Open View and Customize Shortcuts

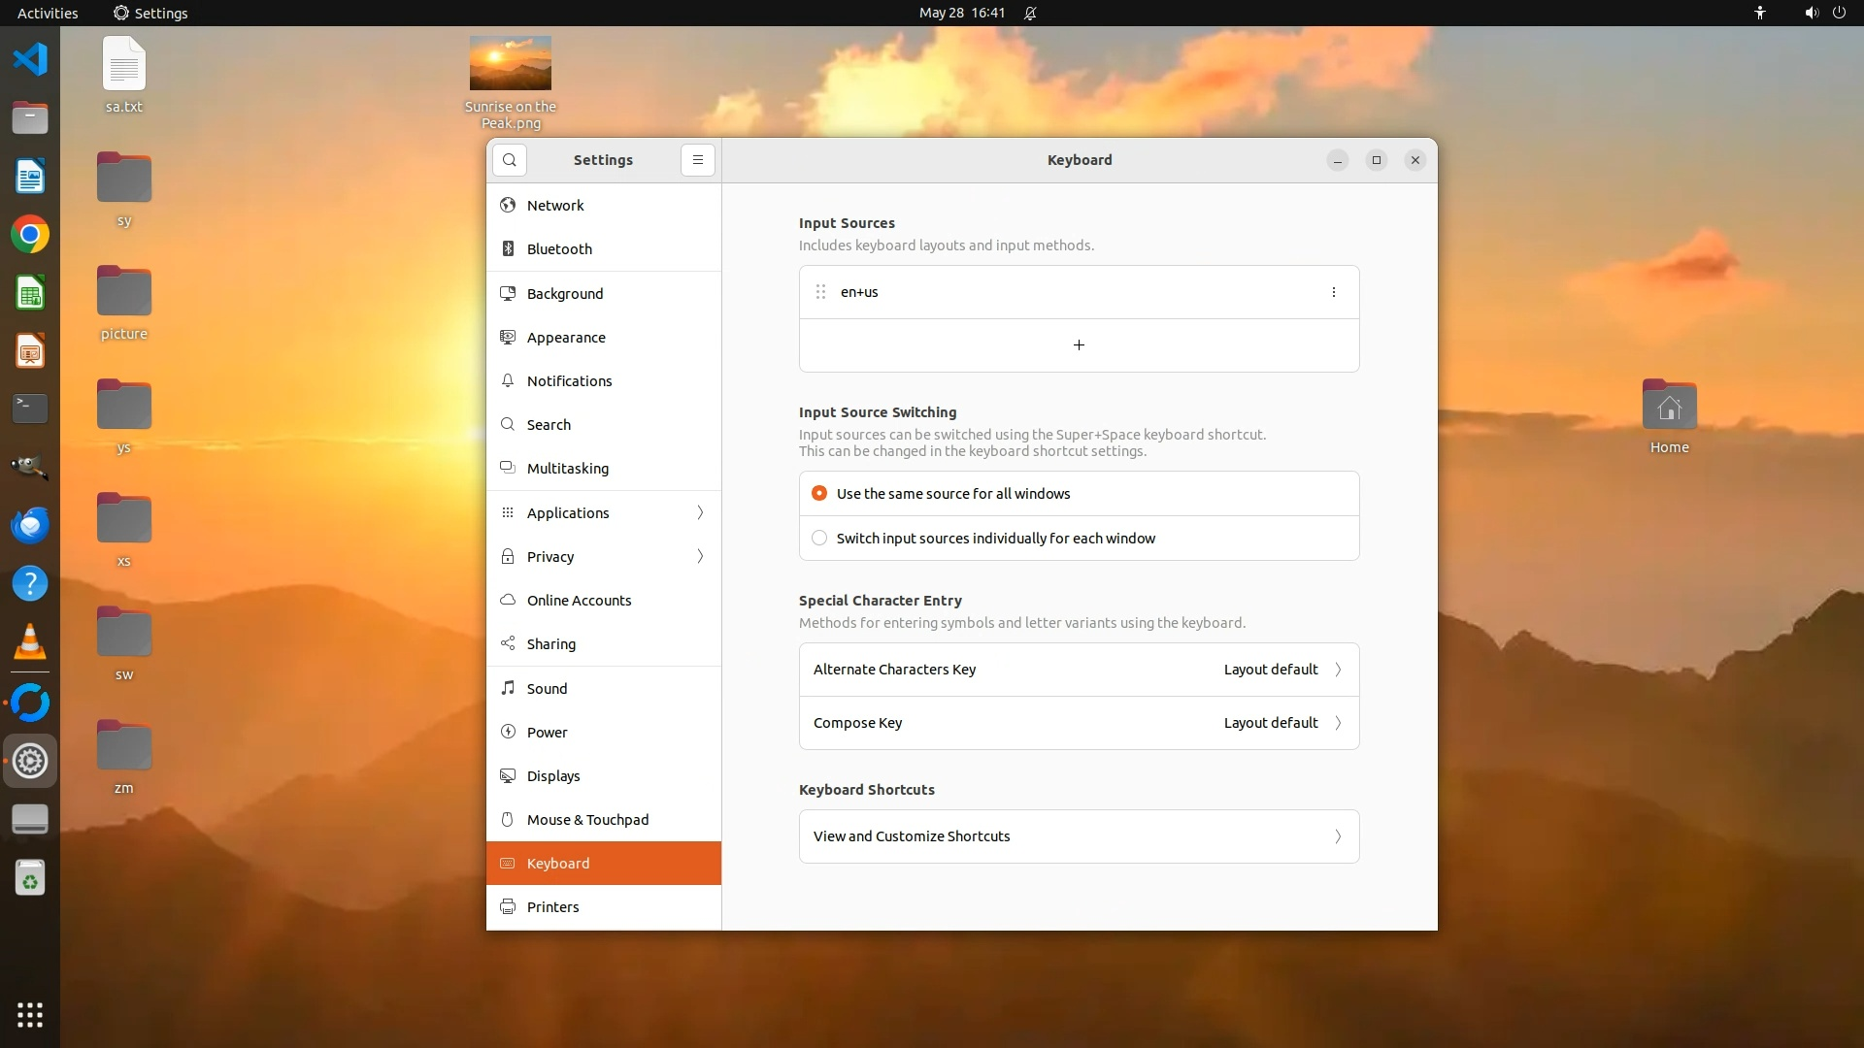click(x=1078, y=836)
